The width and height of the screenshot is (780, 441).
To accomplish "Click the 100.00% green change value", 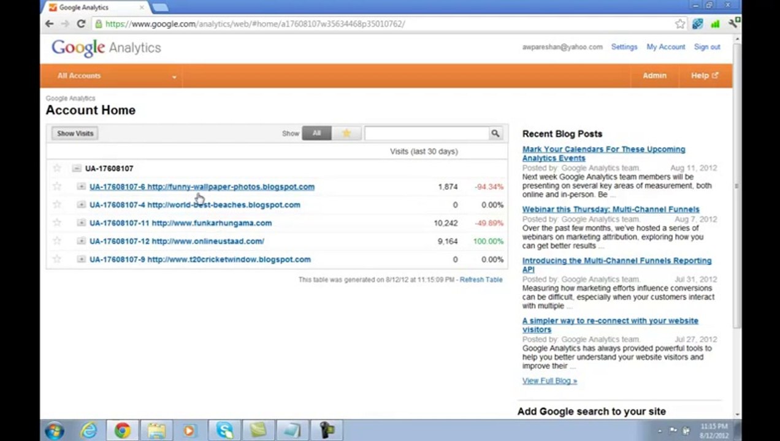I will (x=488, y=241).
